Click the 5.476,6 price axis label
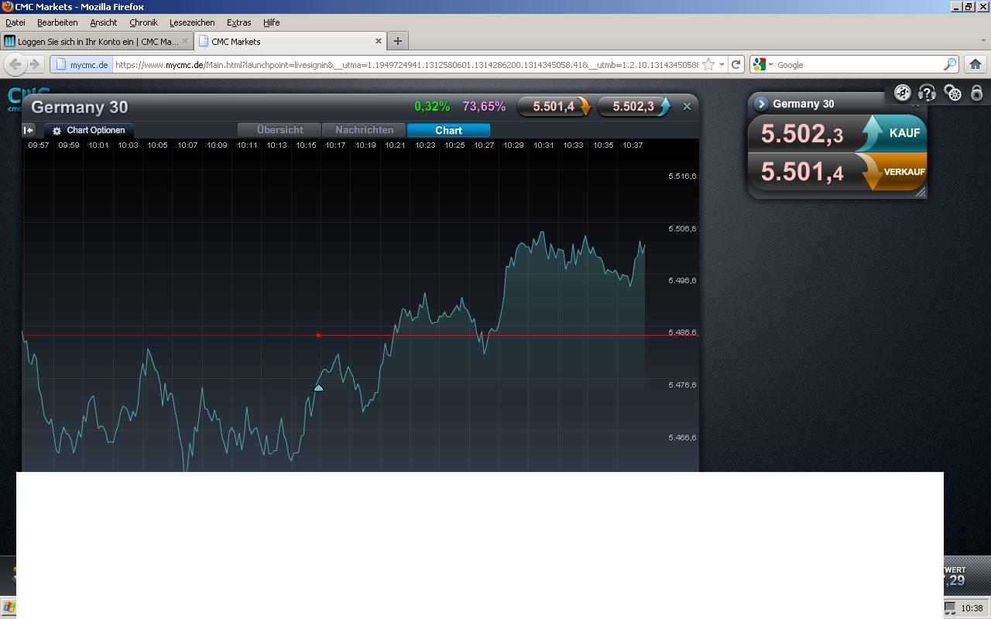Image resolution: width=991 pixels, height=619 pixels. [682, 385]
